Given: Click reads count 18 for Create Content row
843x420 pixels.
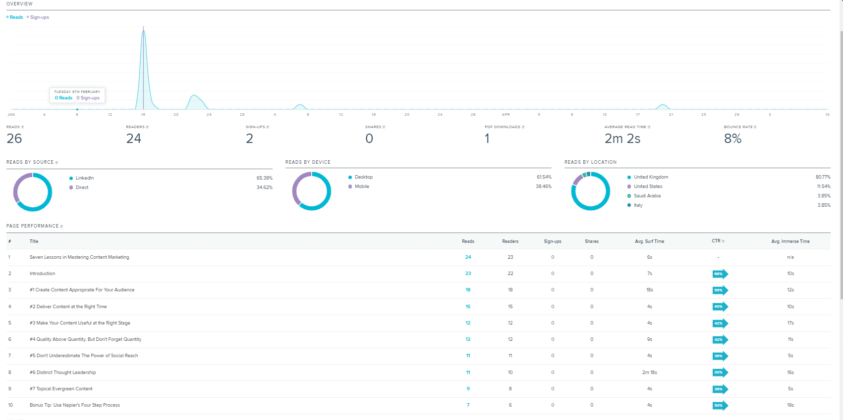Looking at the screenshot, I should click(x=468, y=290).
